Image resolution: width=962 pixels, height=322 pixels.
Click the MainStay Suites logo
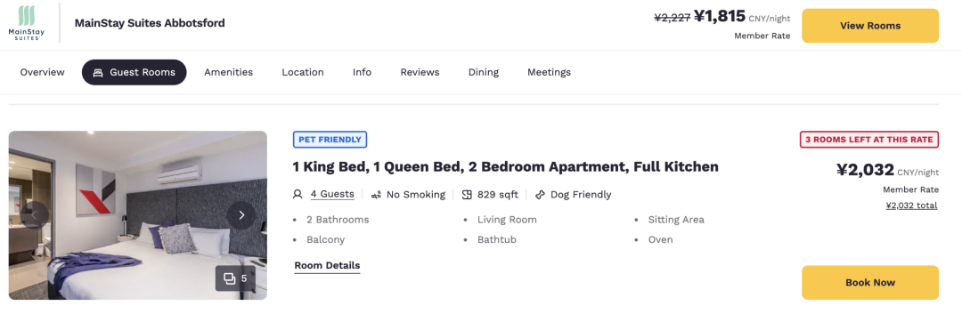point(27,23)
